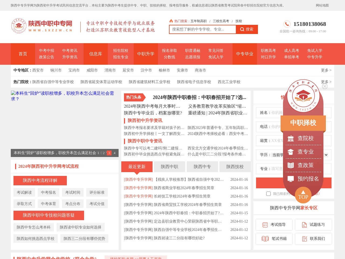Select the 陕西中职 tab
The width and height of the screenshot is (345, 259).
click(x=170, y=167)
